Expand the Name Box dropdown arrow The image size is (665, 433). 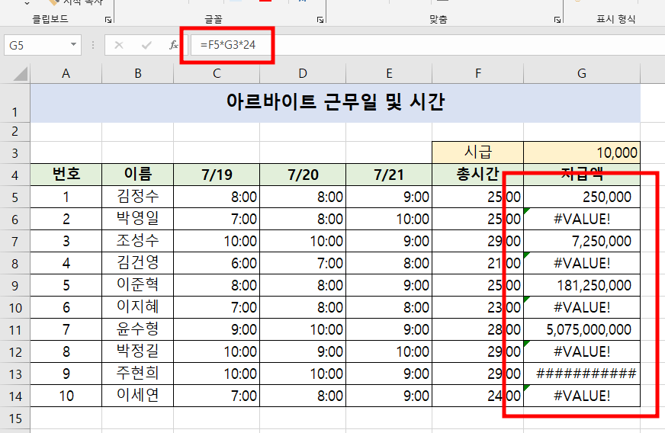(x=74, y=44)
